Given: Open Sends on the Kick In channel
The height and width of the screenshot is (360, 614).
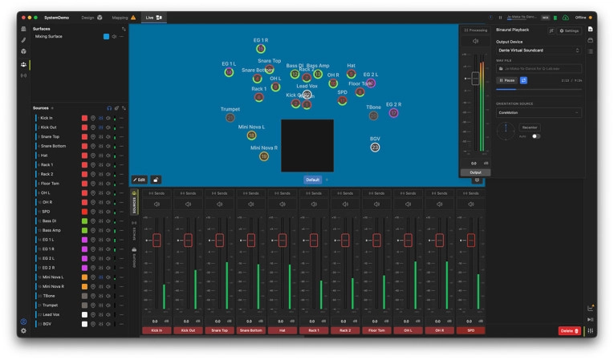Looking at the screenshot, I should [x=157, y=193].
